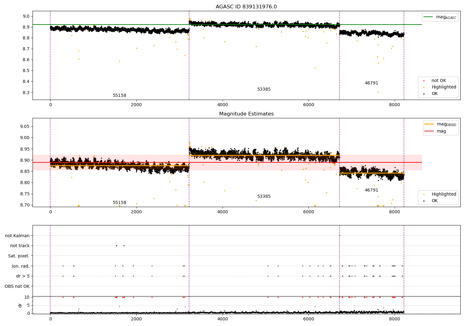Select the 53385 label in top plot
Image resolution: width=465 pixels, height=326 pixels.
click(264, 89)
